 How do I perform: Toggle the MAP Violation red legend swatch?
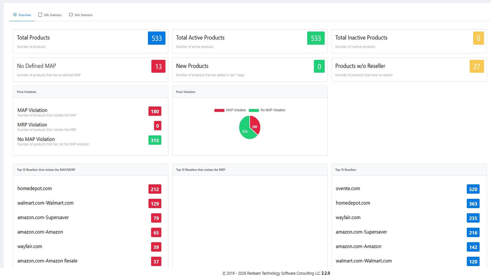coord(219,110)
